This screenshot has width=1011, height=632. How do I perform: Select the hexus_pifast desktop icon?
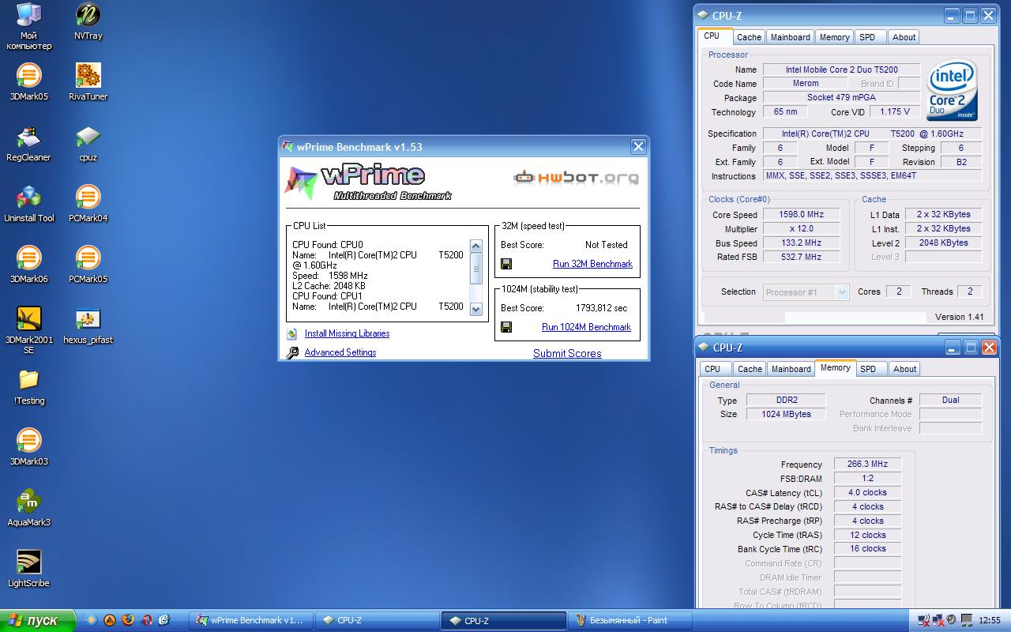click(x=88, y=325)
